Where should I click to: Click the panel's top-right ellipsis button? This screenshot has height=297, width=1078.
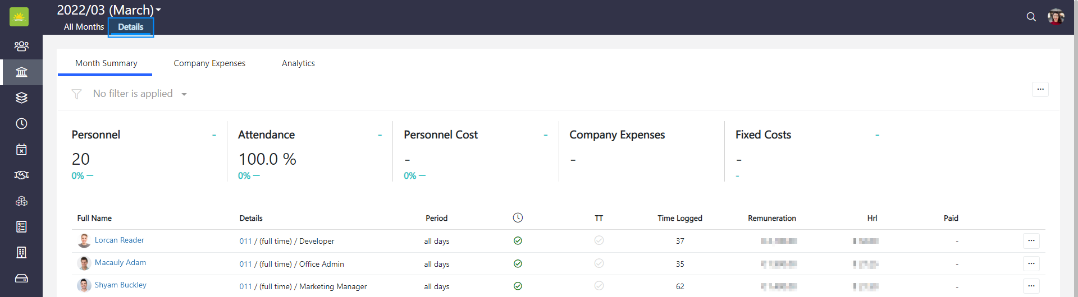[x=1040, y=90]
